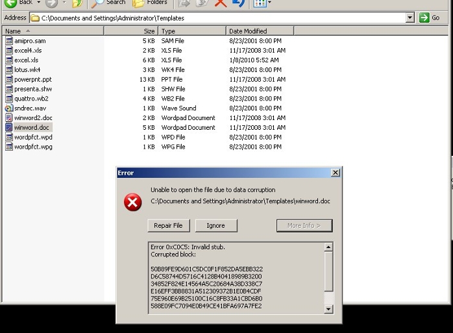
Task: Sort files by the Size column header
Action: [149, 31]
